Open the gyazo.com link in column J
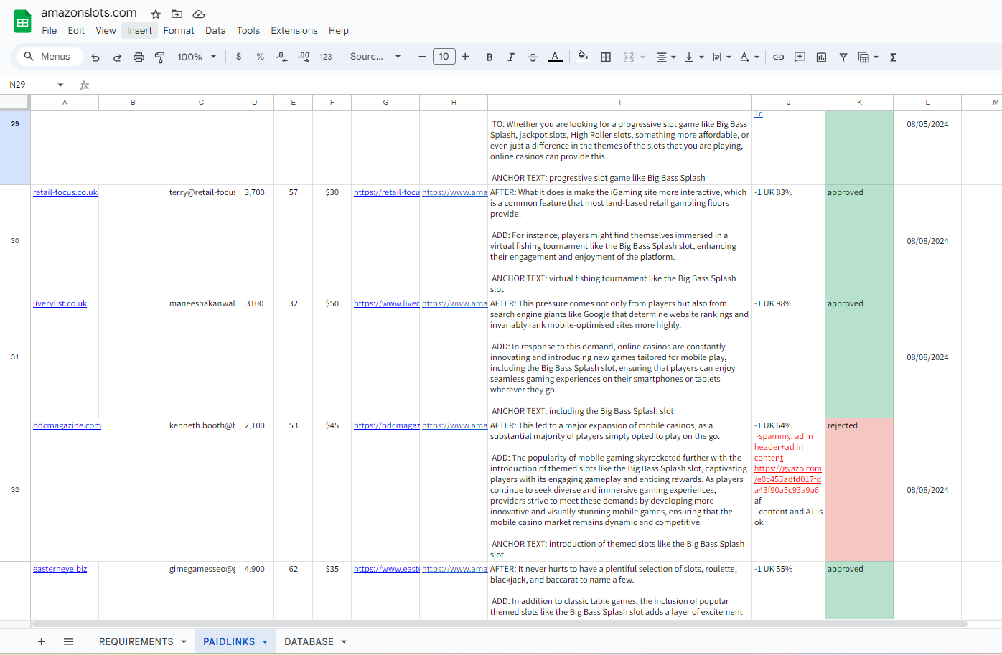 click(x=788, y=479)
